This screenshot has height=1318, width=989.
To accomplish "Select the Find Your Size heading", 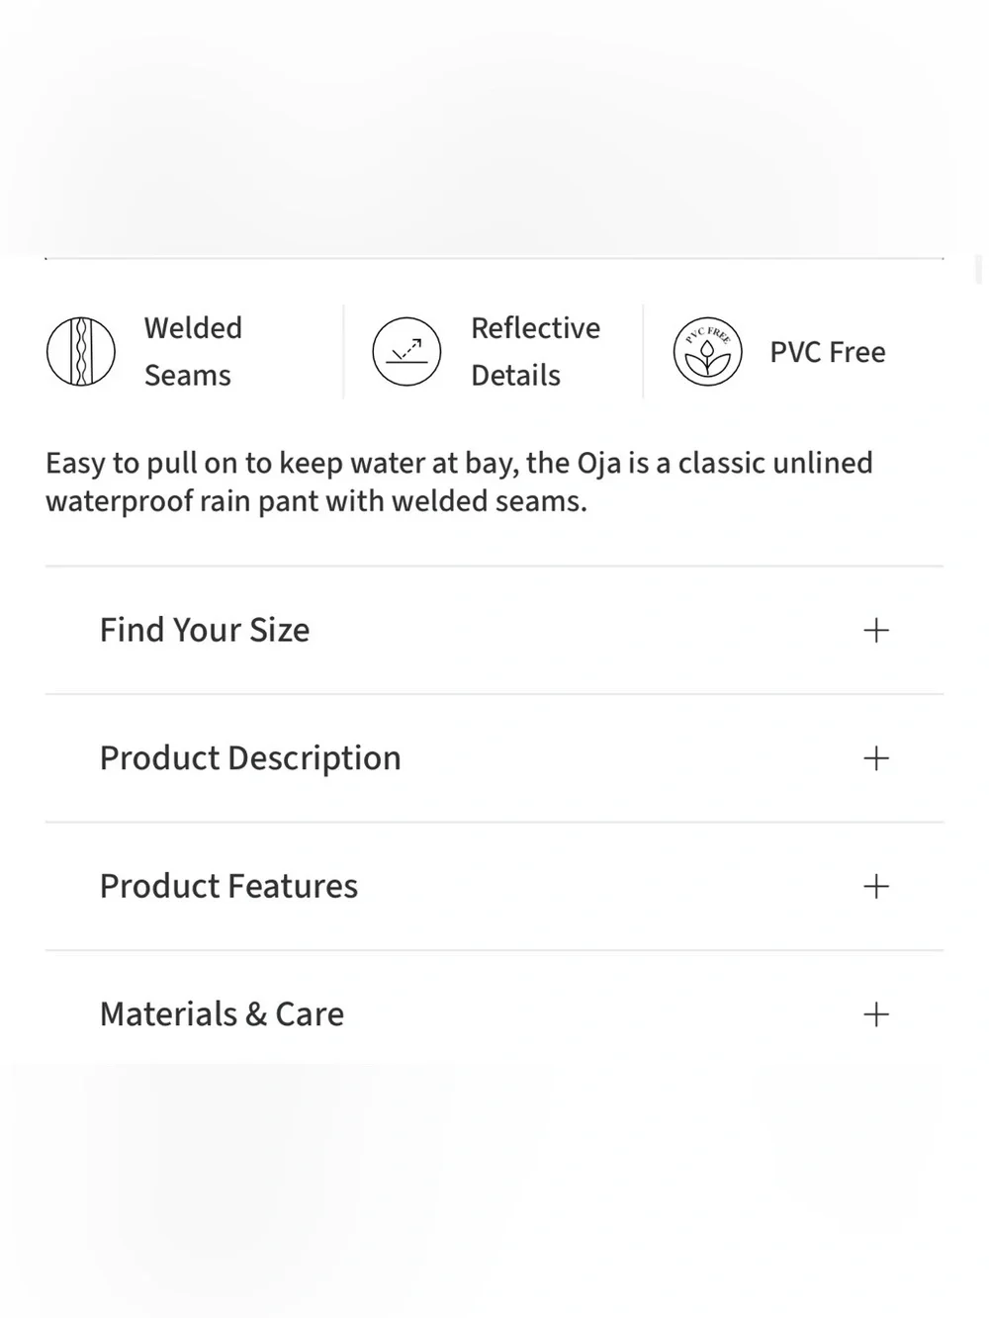I will coord(205,630).
